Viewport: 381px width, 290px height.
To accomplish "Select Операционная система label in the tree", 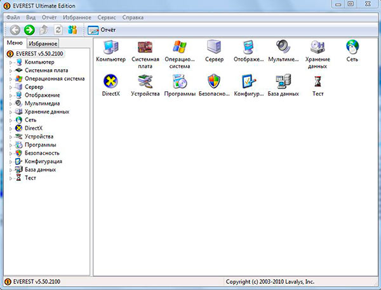I will pyautogui.click(x=55, y=79).
